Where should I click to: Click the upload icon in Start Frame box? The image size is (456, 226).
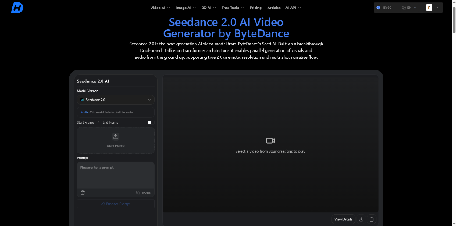(x=115, y=137)
